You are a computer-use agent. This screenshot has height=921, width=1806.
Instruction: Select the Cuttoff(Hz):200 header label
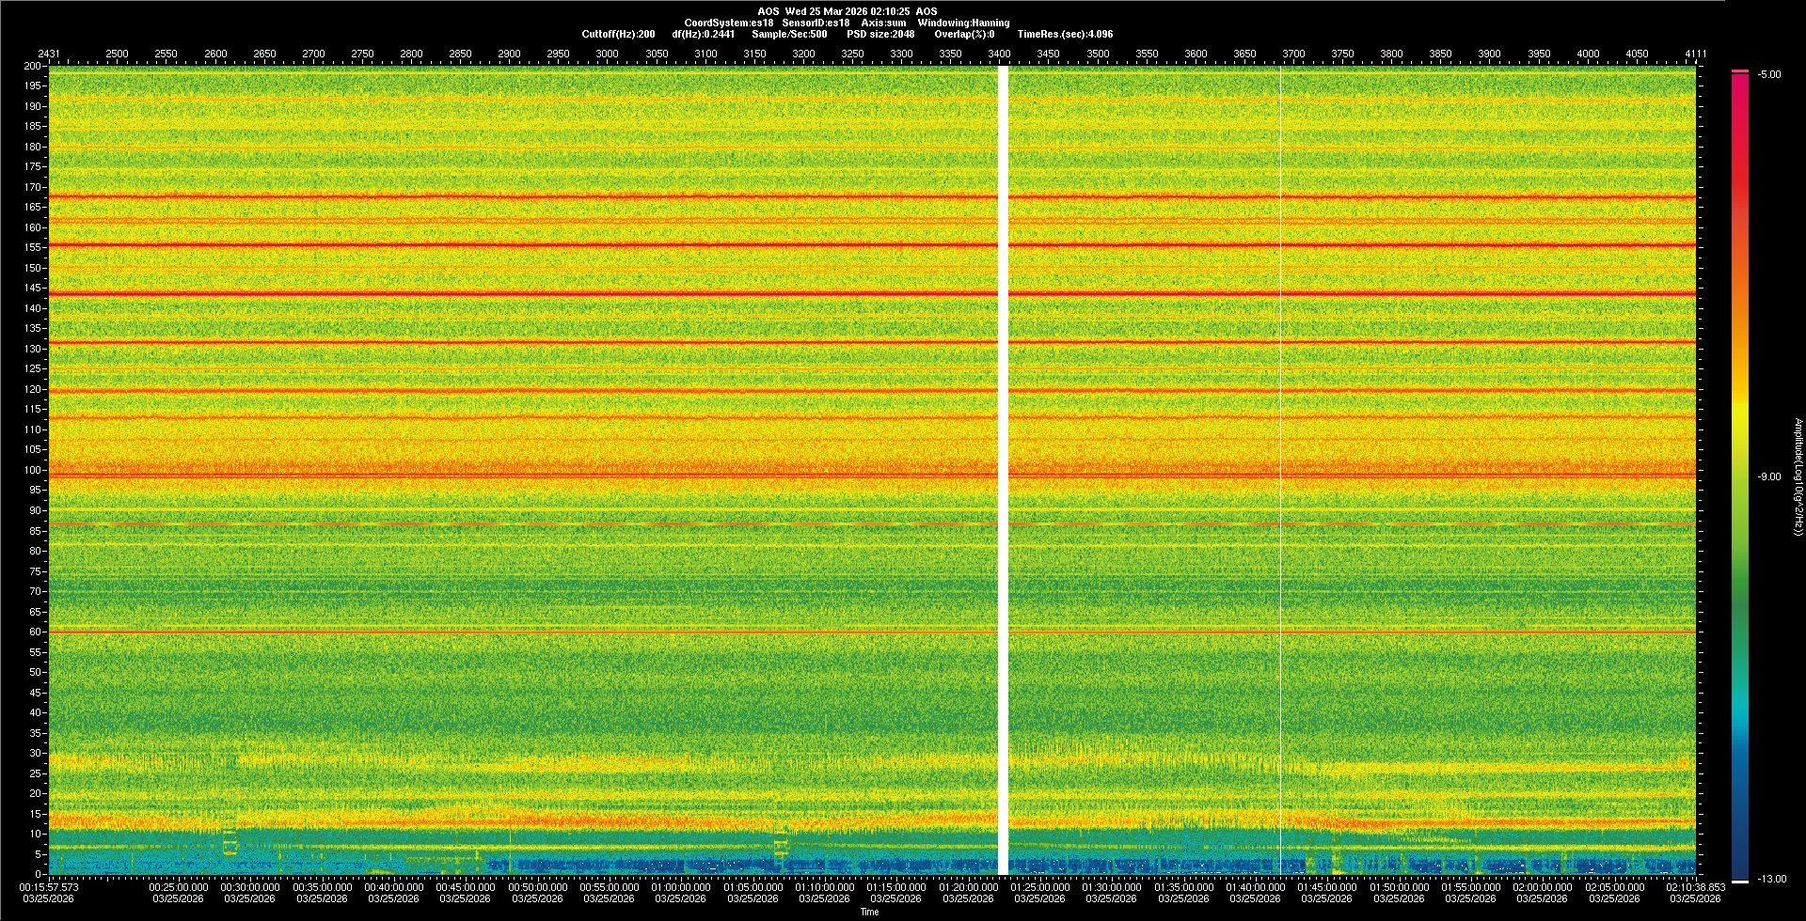click(618, 34)
